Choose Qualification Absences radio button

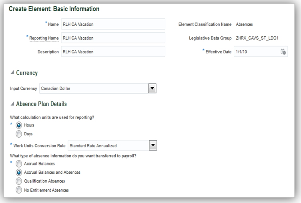click(x=19, y=181)
